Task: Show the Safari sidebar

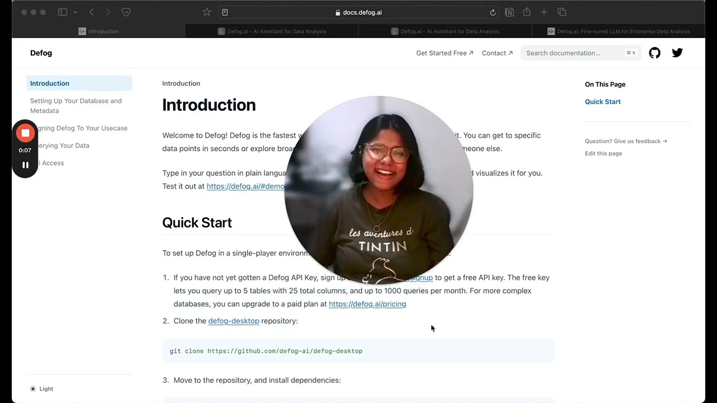Action: coord(63,12)
